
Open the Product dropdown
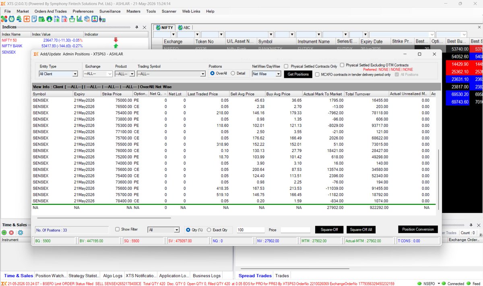[132, 74]
